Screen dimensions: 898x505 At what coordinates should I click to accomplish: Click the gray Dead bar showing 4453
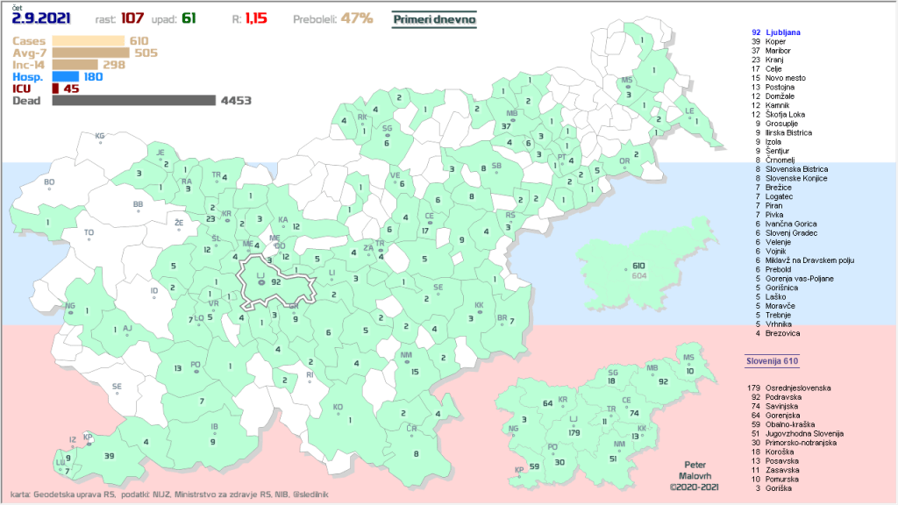(x=133, y=101)
